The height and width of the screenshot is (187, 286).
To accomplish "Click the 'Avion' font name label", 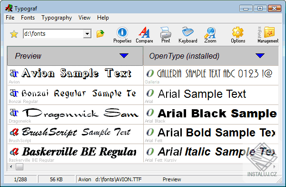I will point(14,82).
